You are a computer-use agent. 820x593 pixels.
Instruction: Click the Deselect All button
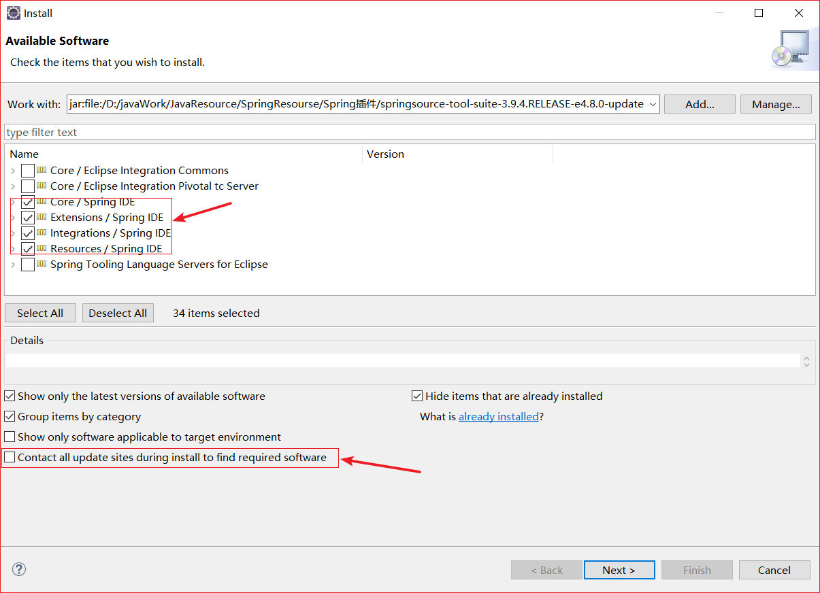coord(118,313)
